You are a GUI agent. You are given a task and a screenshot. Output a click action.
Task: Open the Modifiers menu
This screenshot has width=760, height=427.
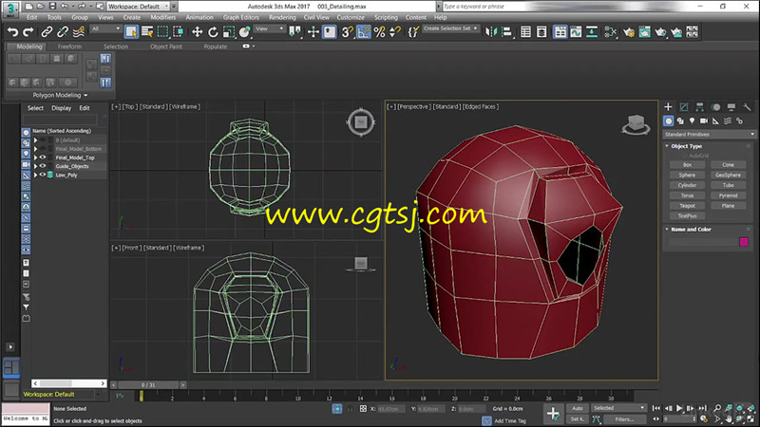point(162,17)
